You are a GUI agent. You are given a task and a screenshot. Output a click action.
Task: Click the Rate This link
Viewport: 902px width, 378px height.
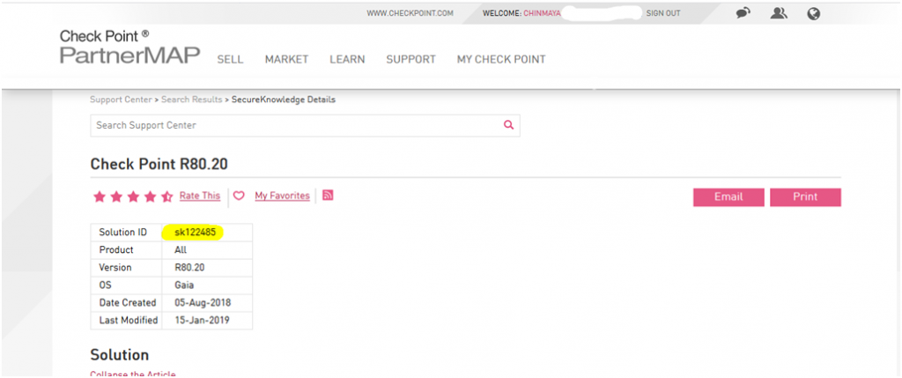tap(200, 196)
